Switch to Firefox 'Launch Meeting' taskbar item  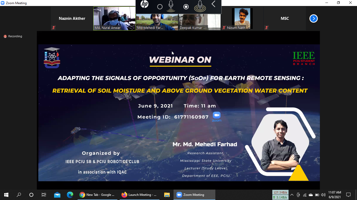pyautogui.click(x=139, y=195)
